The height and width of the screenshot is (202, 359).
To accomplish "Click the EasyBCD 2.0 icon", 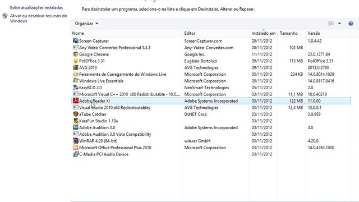I will (x=76, y=88).
